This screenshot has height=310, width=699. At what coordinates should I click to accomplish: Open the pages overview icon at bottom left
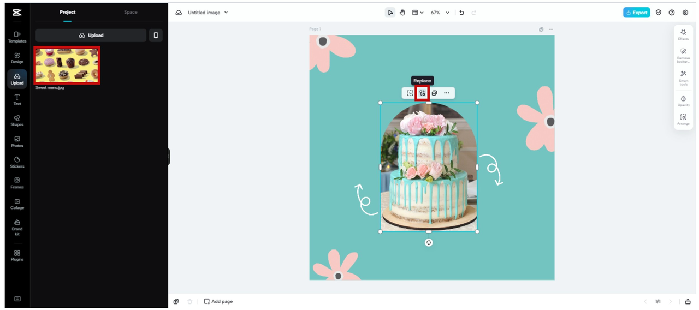point(176,301)
